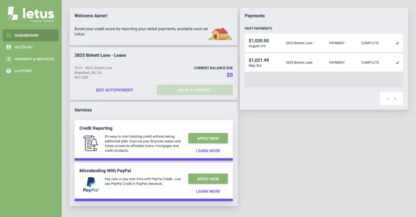
Task: Learn more about Microlending With PayPal
Action: [x=208, y=191]
